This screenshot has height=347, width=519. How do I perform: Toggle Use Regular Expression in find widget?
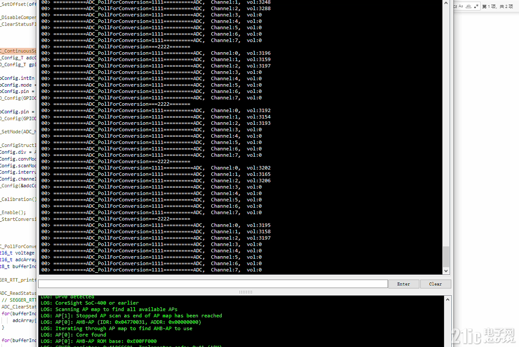tap(476, 6)
